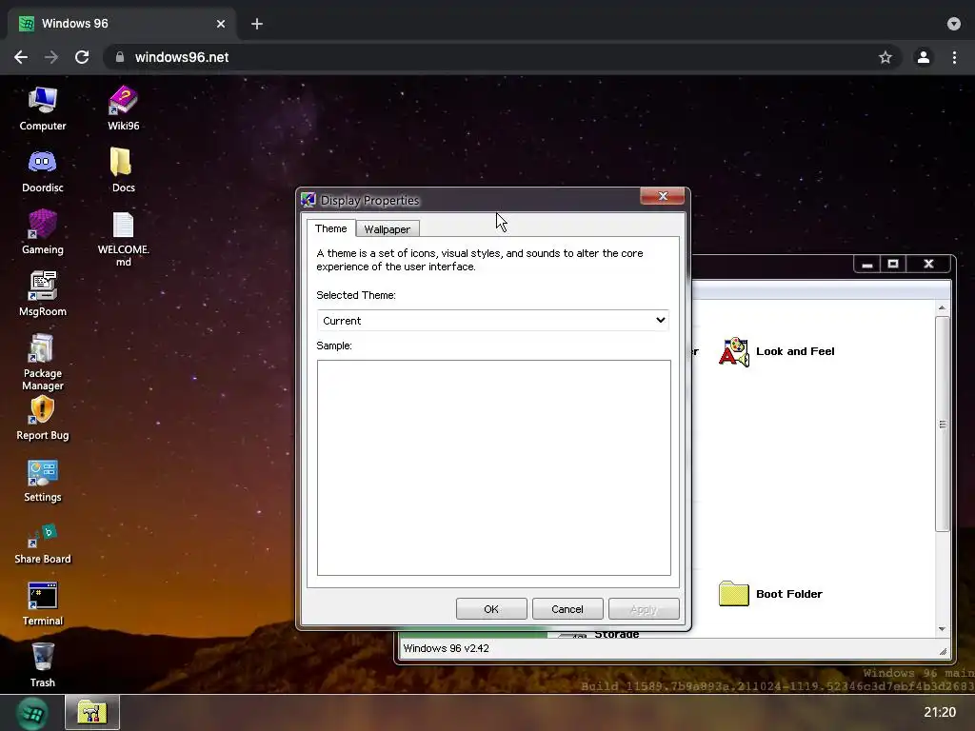Bookmark this page with the star icon

(x=885, y=57)
